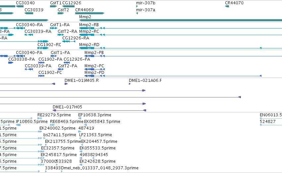Click the DME1-021A06.F clone end label
Screen dimensions: 282x173
(145, 81)
